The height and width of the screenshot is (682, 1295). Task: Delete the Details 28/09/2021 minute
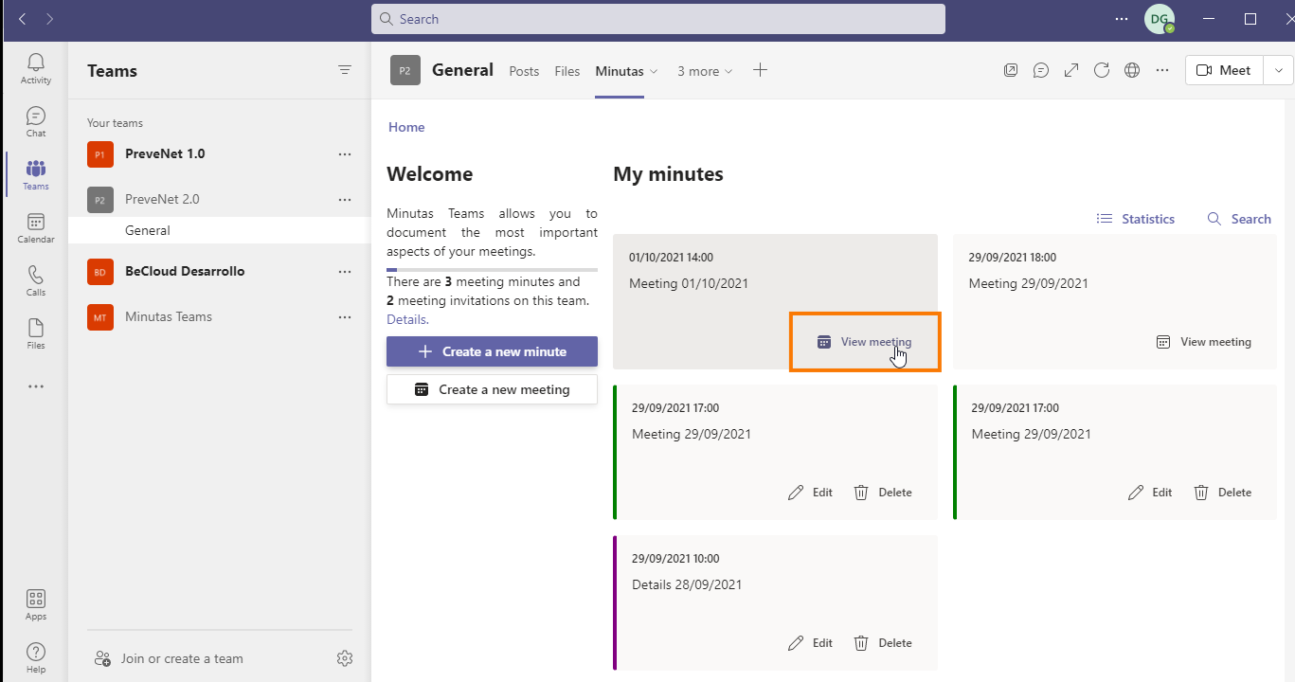(x=882, y=643)
